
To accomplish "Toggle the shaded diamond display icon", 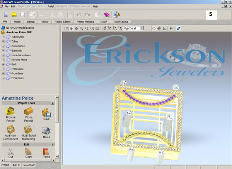I will pos(159,28).
